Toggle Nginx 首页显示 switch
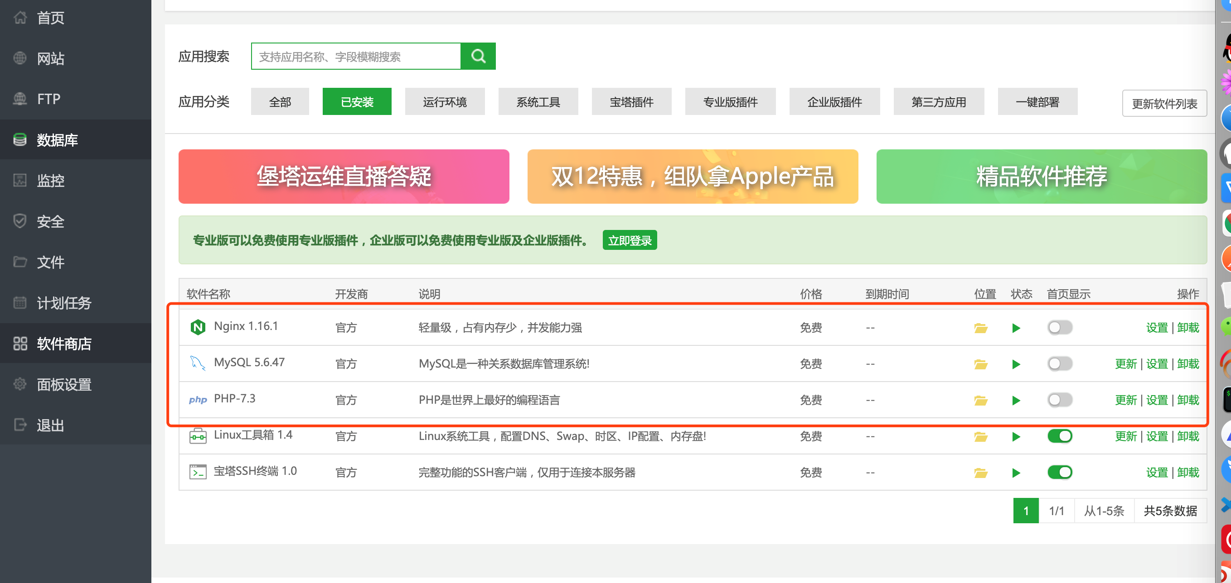 (x=1060, y=328)
